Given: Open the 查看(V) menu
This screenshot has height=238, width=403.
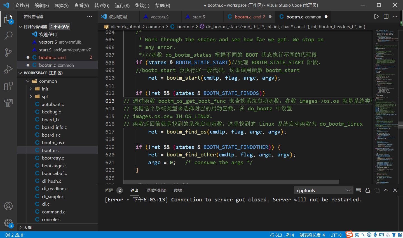Looking at the screenshot, I should (81, 5).
